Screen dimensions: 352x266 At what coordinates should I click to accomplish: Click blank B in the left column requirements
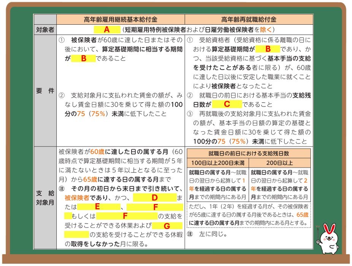click(x=83, y=59)
